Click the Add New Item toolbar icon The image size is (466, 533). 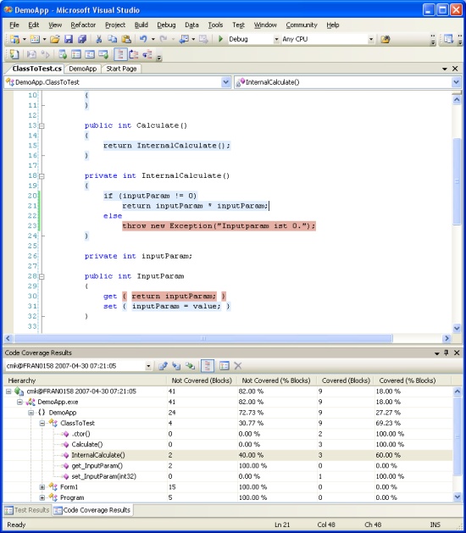point(35,40)
